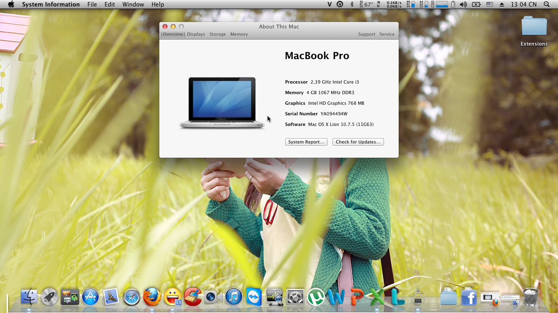The width and height of the screenshot is (558, 313).
Task: Open the US flag input menu
Action: tap(489, 4)
